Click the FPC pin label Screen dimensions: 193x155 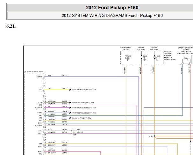[x=41, y=121]
